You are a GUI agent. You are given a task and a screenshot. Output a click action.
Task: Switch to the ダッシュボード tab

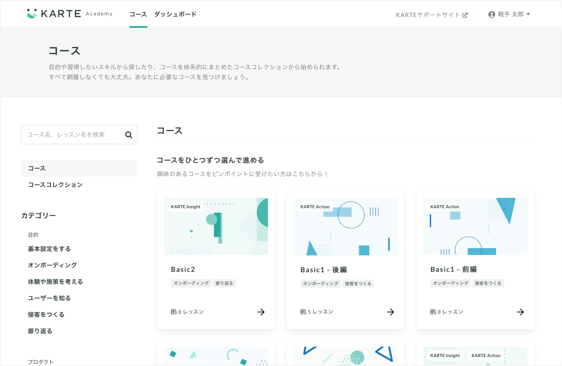[176, 14]
